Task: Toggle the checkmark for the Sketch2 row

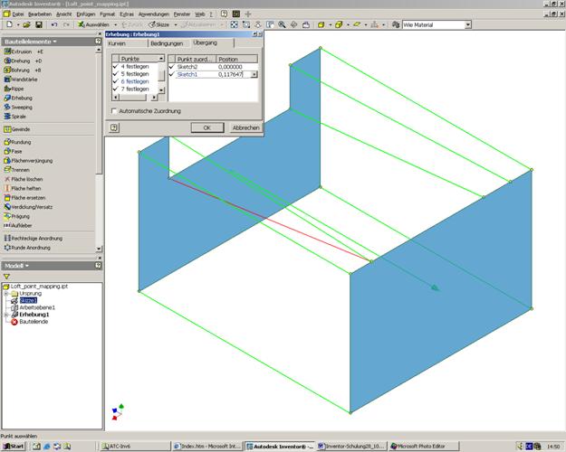Action: click(x=172, y=67)
